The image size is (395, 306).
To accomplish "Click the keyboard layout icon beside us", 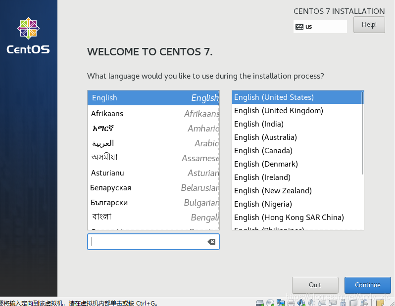I will (x=299, y=27).
